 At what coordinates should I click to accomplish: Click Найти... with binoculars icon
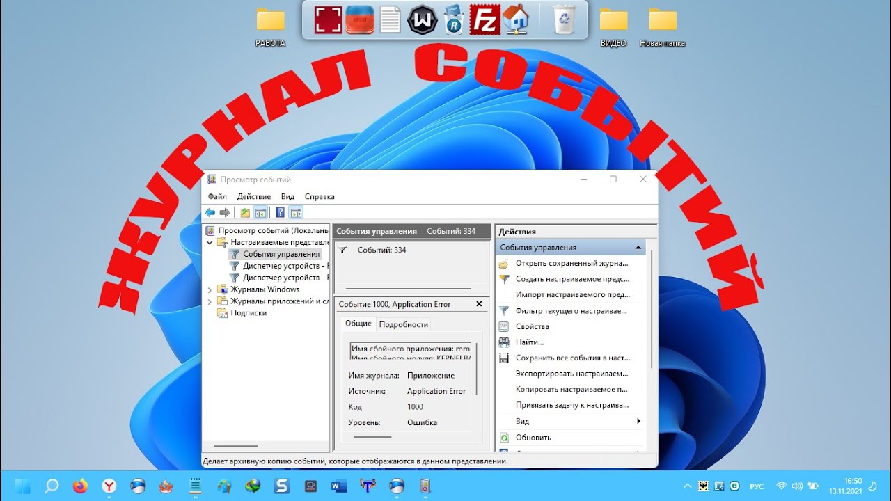(x=529, y=342)
